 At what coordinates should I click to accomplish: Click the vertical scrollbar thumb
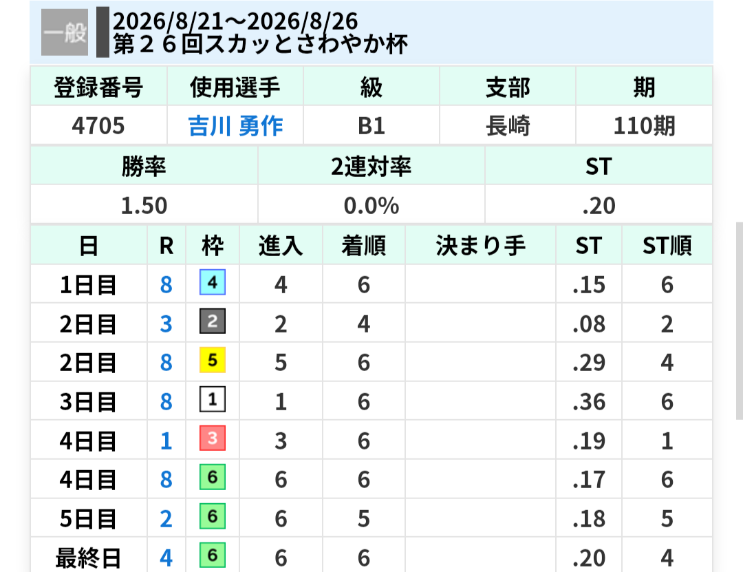pos(739,321)
